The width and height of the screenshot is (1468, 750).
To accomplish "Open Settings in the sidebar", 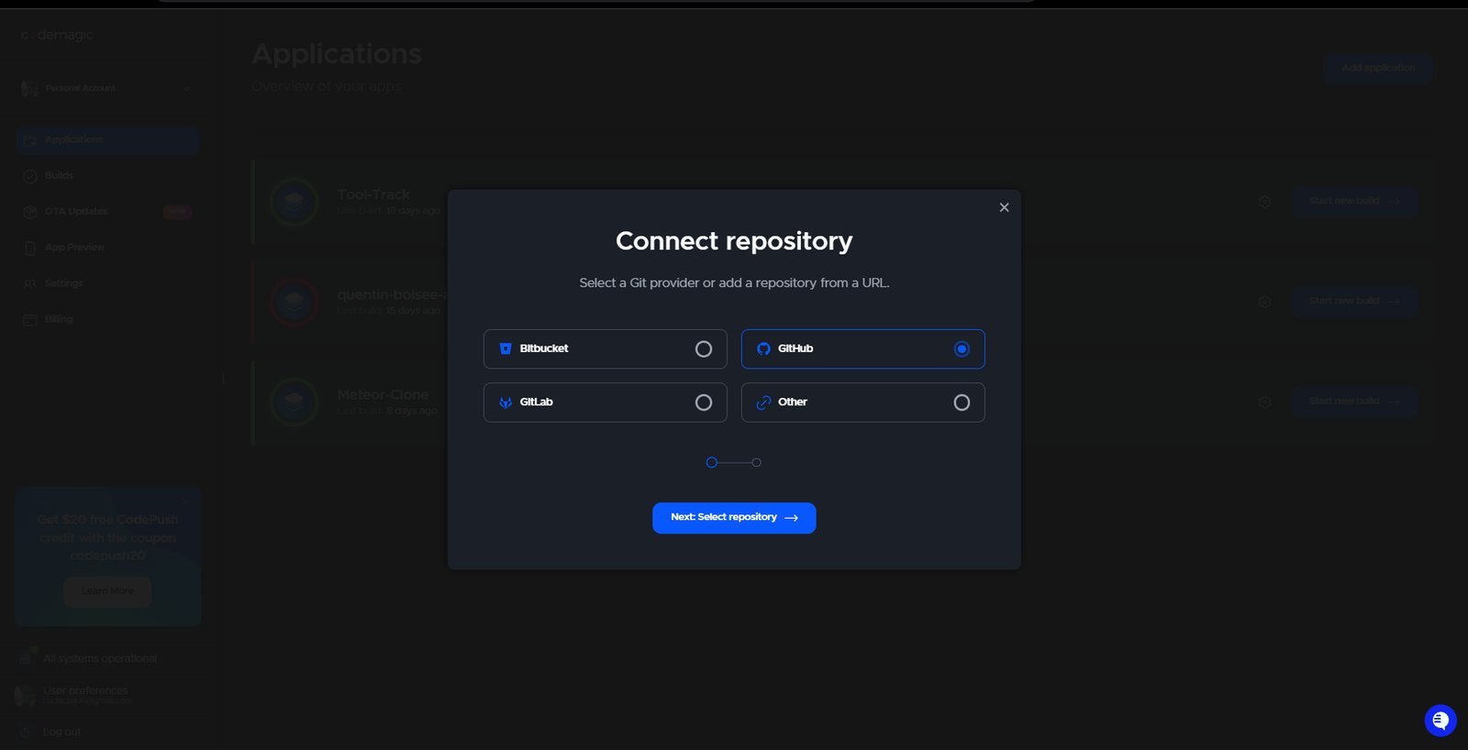I will [107, 283].
